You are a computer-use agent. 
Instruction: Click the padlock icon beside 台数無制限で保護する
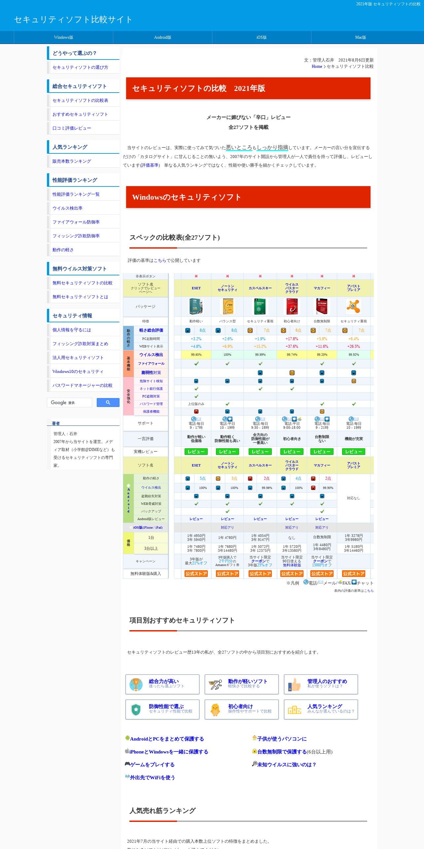coord(255,751)
